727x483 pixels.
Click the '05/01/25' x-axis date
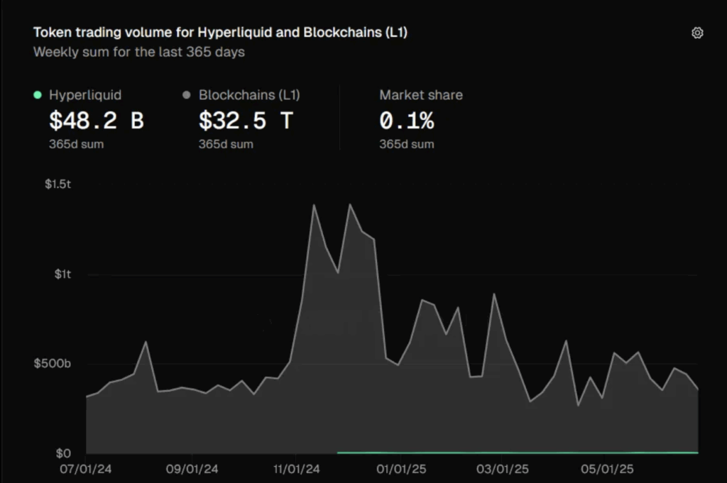[607, 469]
